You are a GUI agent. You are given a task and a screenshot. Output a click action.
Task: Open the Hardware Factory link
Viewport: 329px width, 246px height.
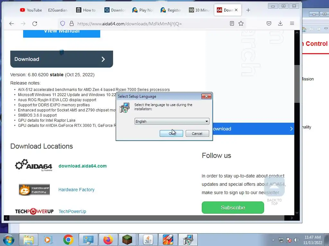(x=76, y=190)
